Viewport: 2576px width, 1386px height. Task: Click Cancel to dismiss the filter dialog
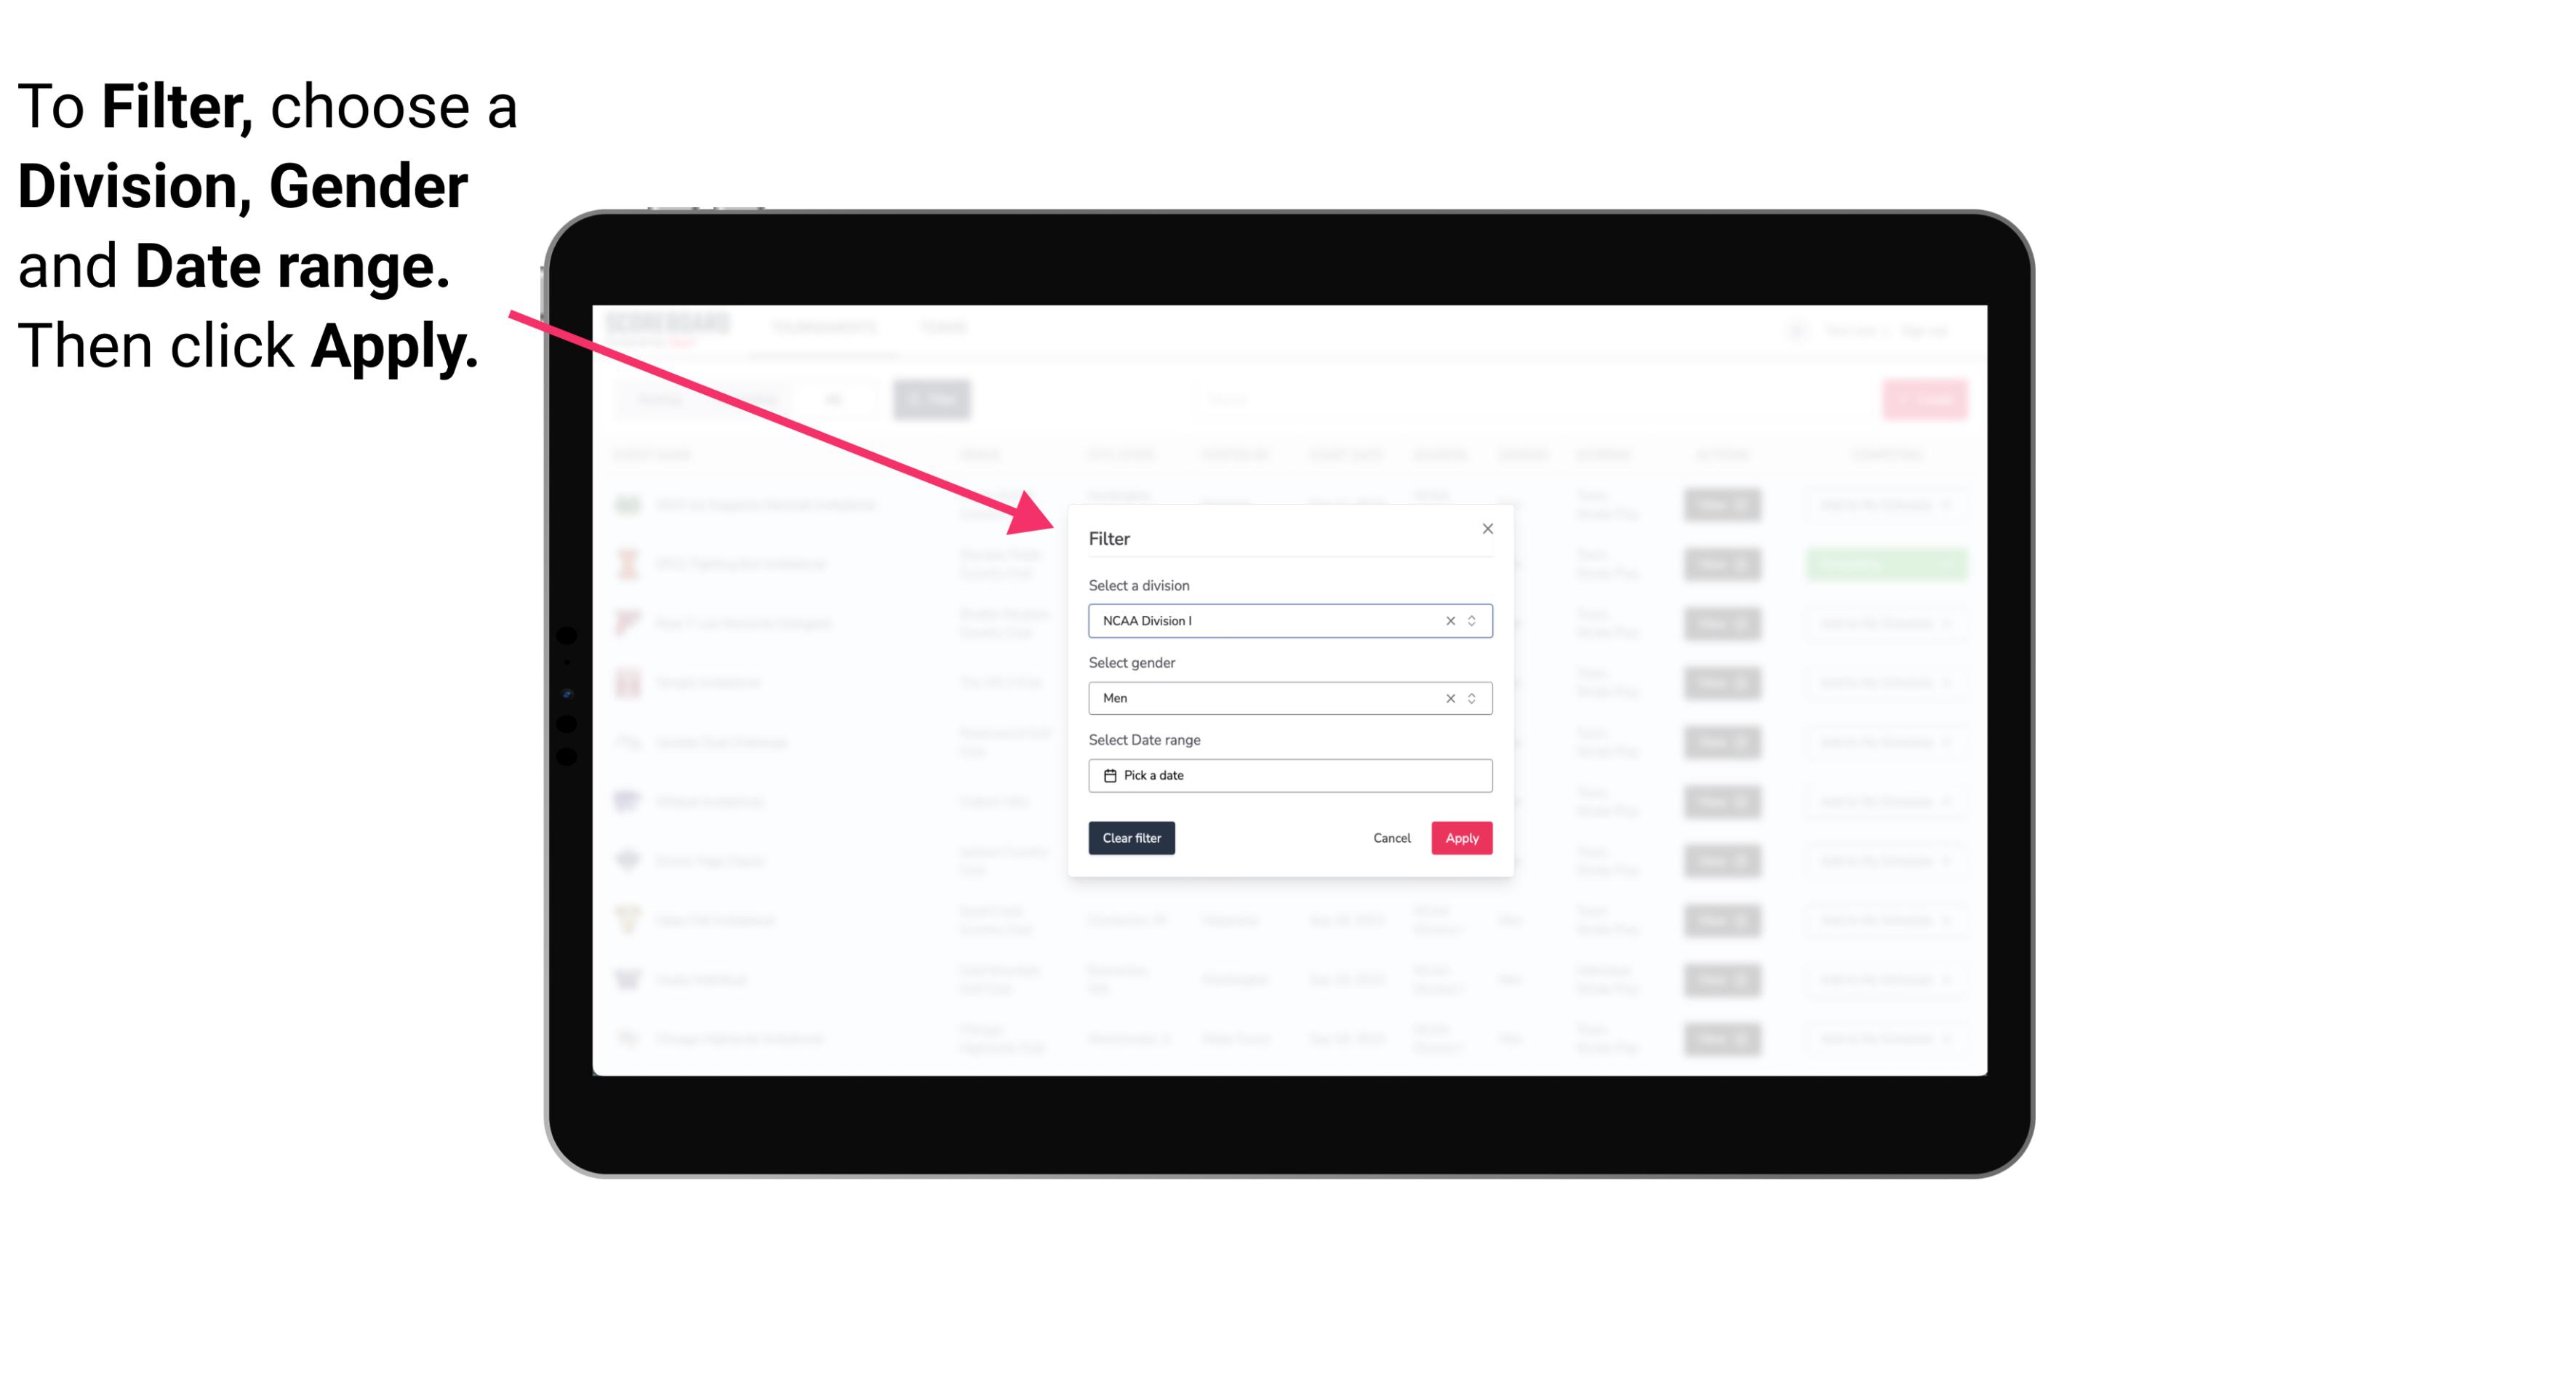click(1391, 838)
